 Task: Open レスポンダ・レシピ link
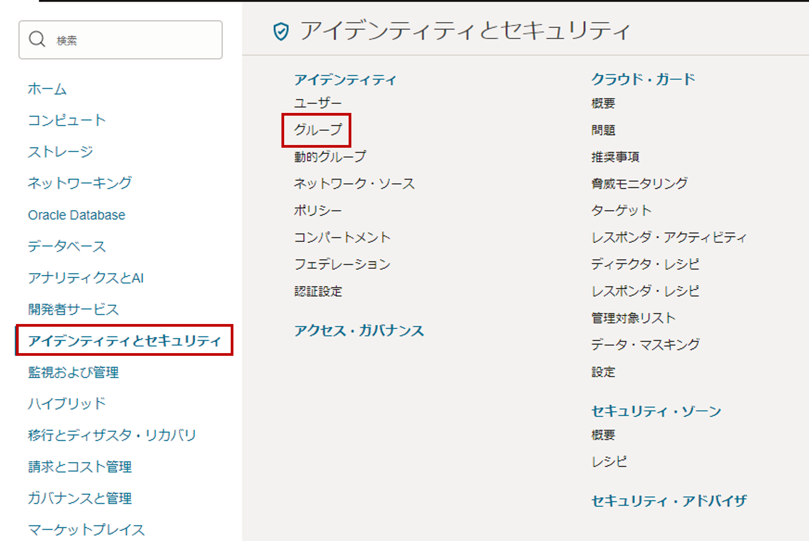[645, 291]
